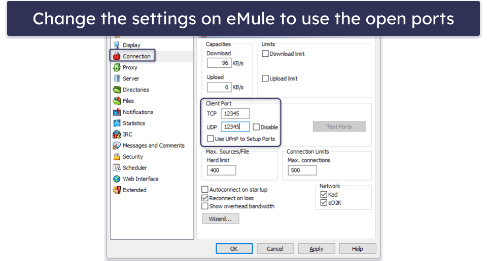Select Messages and Comments category
The image size is (487, 261).
[153, 146]
